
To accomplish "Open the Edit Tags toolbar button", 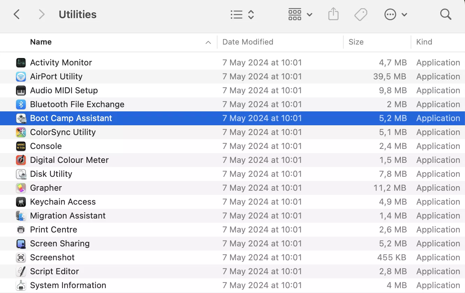I will [361, 15].
